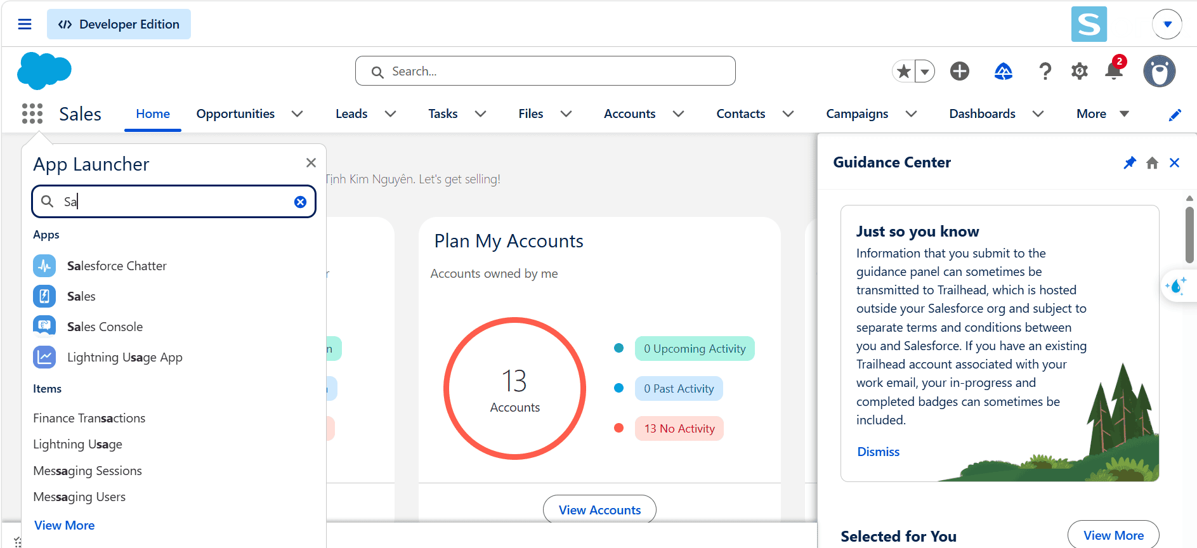Open the Accounts tab
This screenshot has height=548, width=1197.
tap(629, 114)
